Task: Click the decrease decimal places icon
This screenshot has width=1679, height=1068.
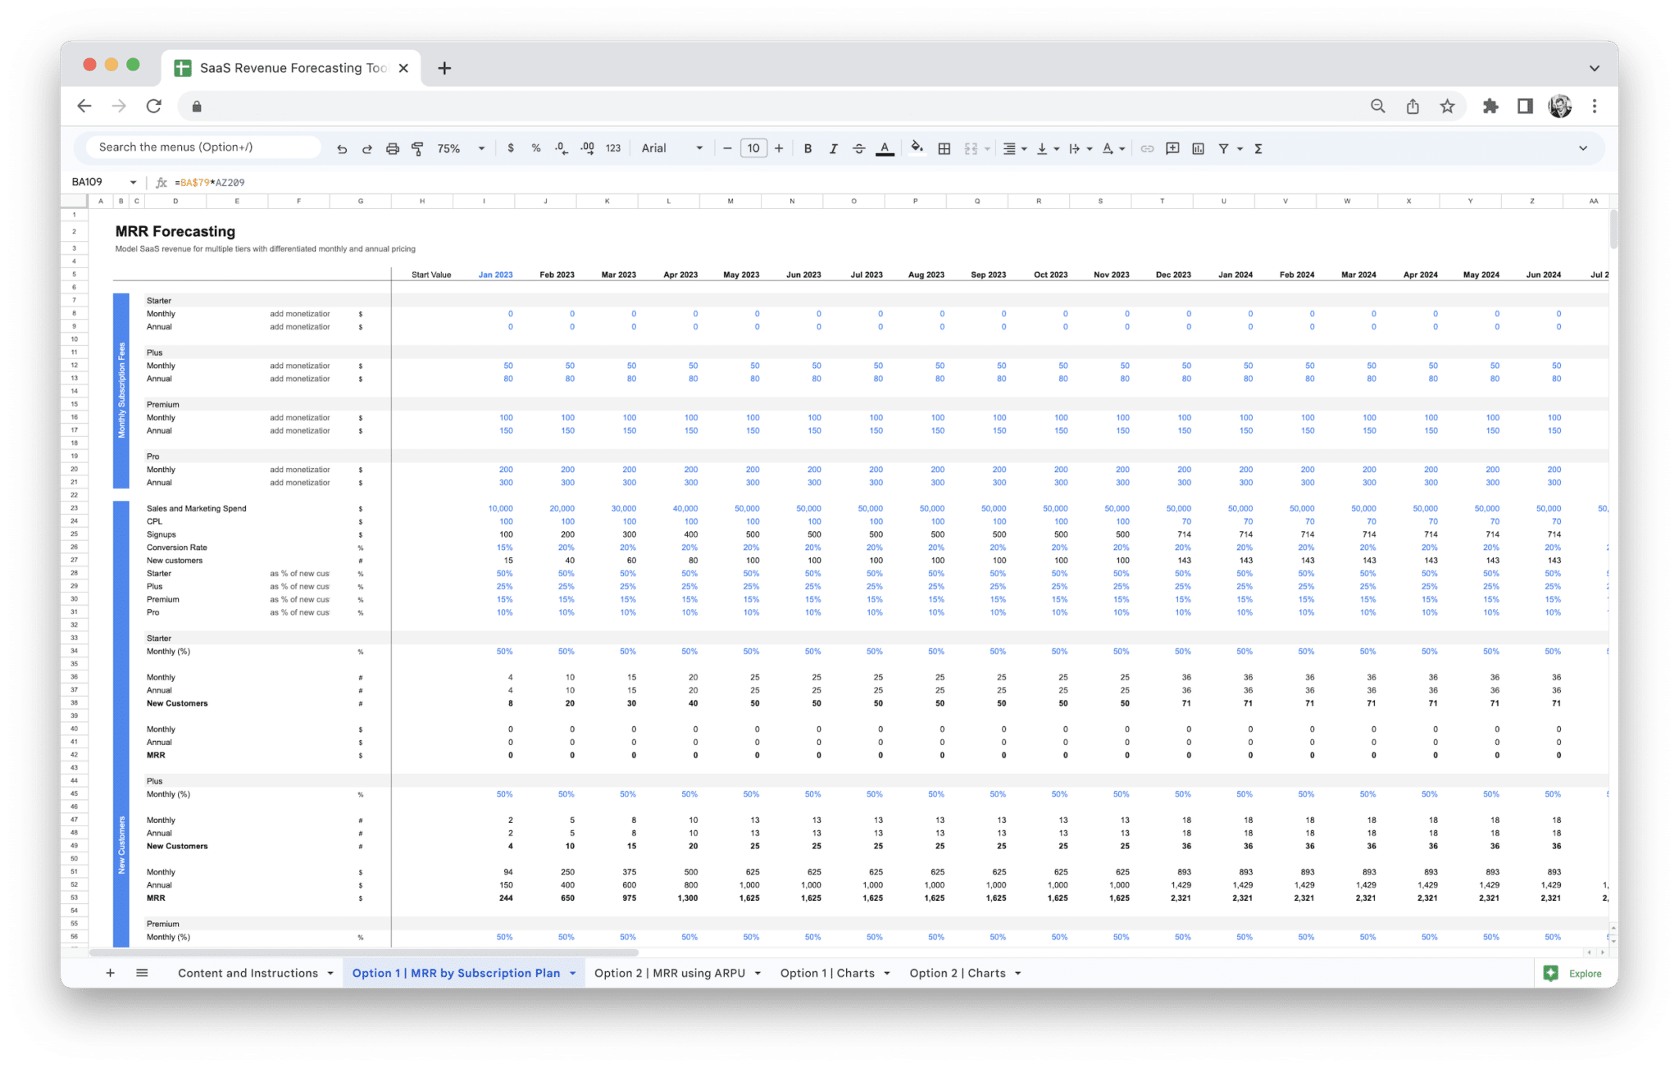Action: 561,148
